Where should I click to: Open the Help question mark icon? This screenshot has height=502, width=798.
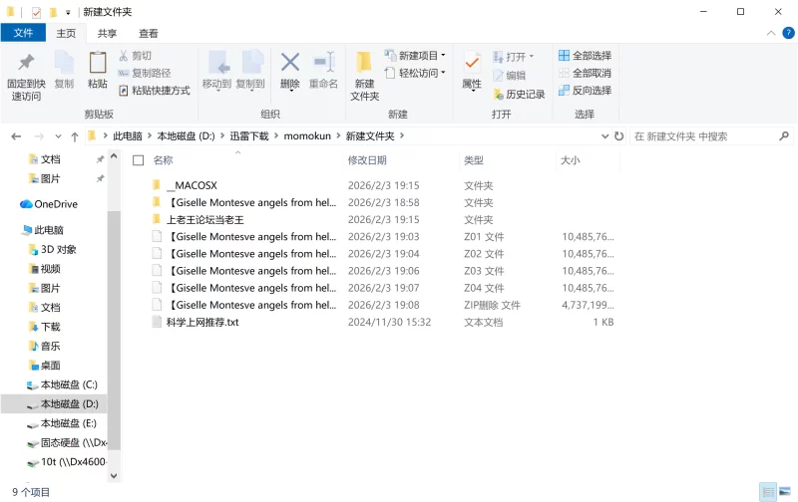point(788,33)
